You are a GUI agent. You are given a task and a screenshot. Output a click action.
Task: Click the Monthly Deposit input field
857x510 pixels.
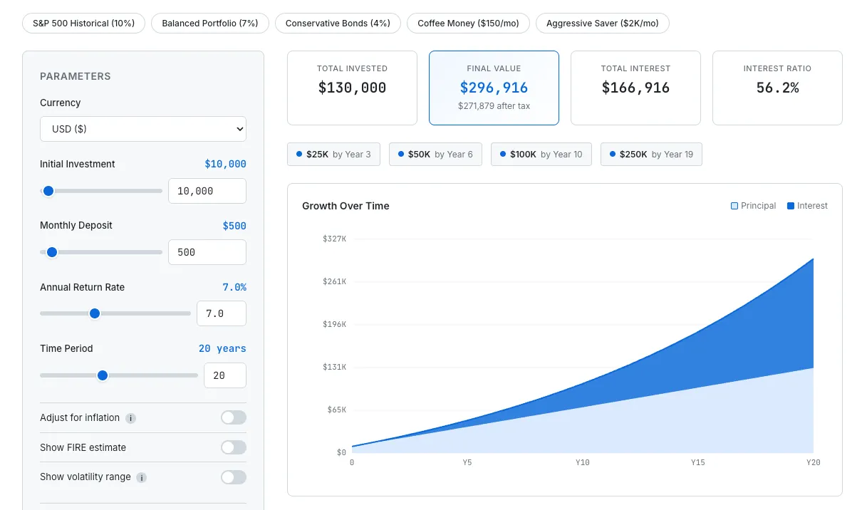(x=207, y=251)
